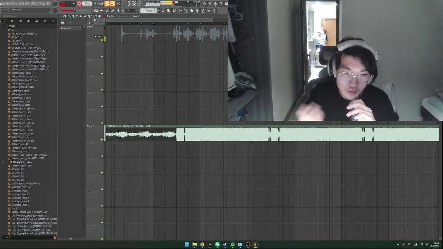Screen dimensions: 443x249
Task: Select the playlist zoom tool
Action: (x=96, y=16)
